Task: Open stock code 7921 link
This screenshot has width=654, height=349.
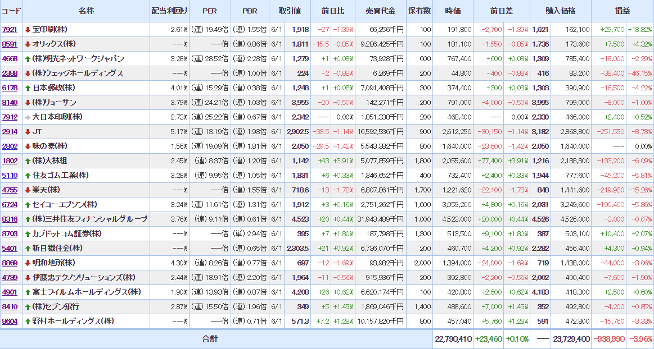Action: coord(10,29)
